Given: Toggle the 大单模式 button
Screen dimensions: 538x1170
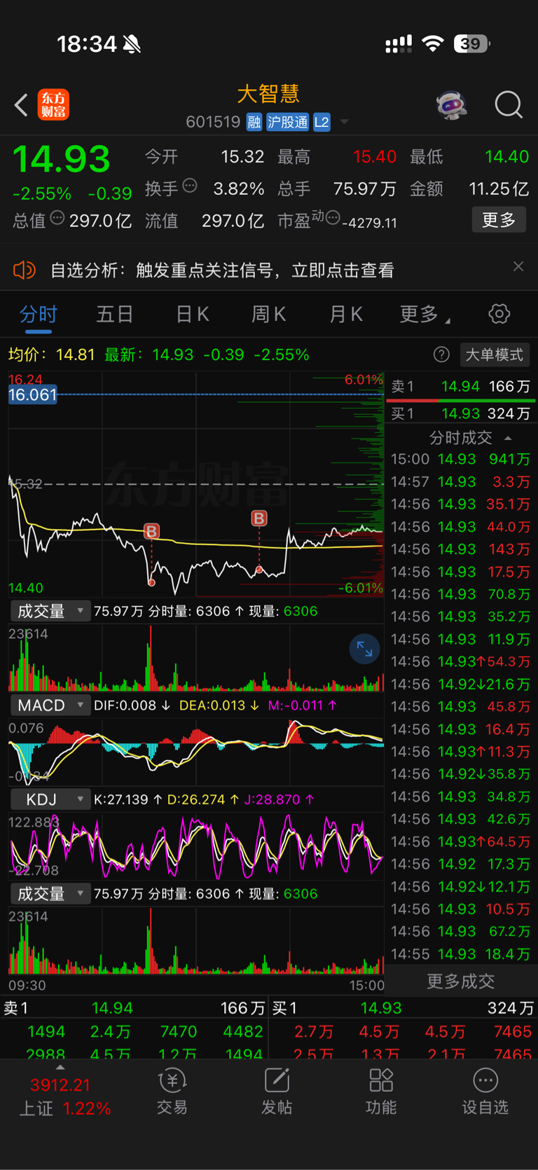Looking at the screenshot, I should pos(495,355).
